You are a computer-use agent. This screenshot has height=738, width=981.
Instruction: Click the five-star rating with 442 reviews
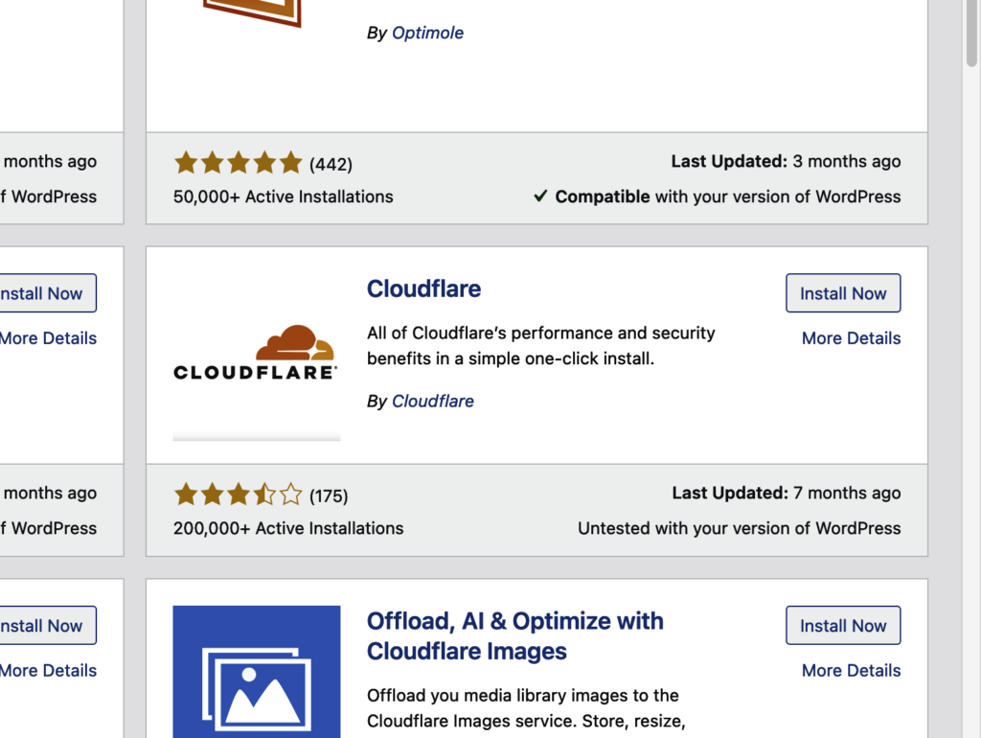[x=238, y=163]
